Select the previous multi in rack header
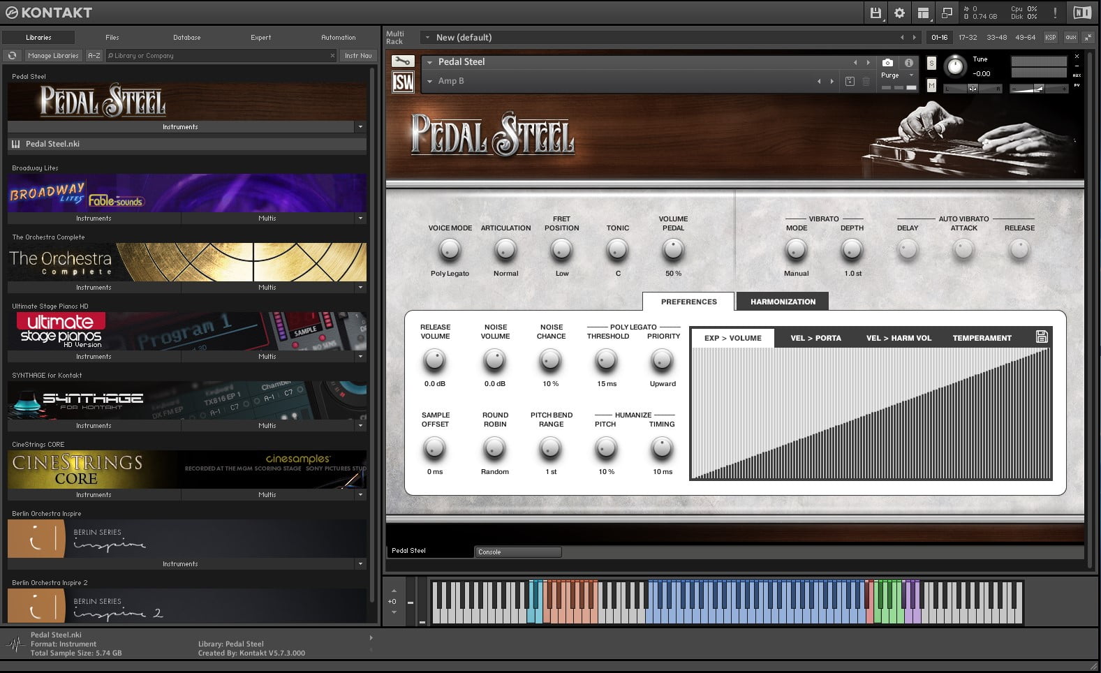This screenshot has width=1101, height=673. point(902,38)
